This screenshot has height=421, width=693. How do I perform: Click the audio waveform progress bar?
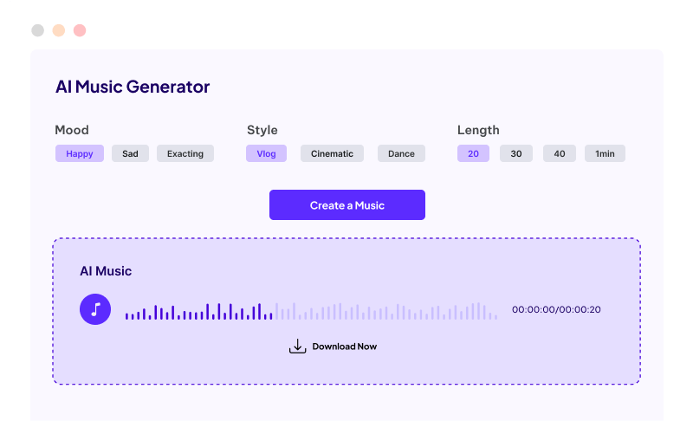[x=311, y=311]
